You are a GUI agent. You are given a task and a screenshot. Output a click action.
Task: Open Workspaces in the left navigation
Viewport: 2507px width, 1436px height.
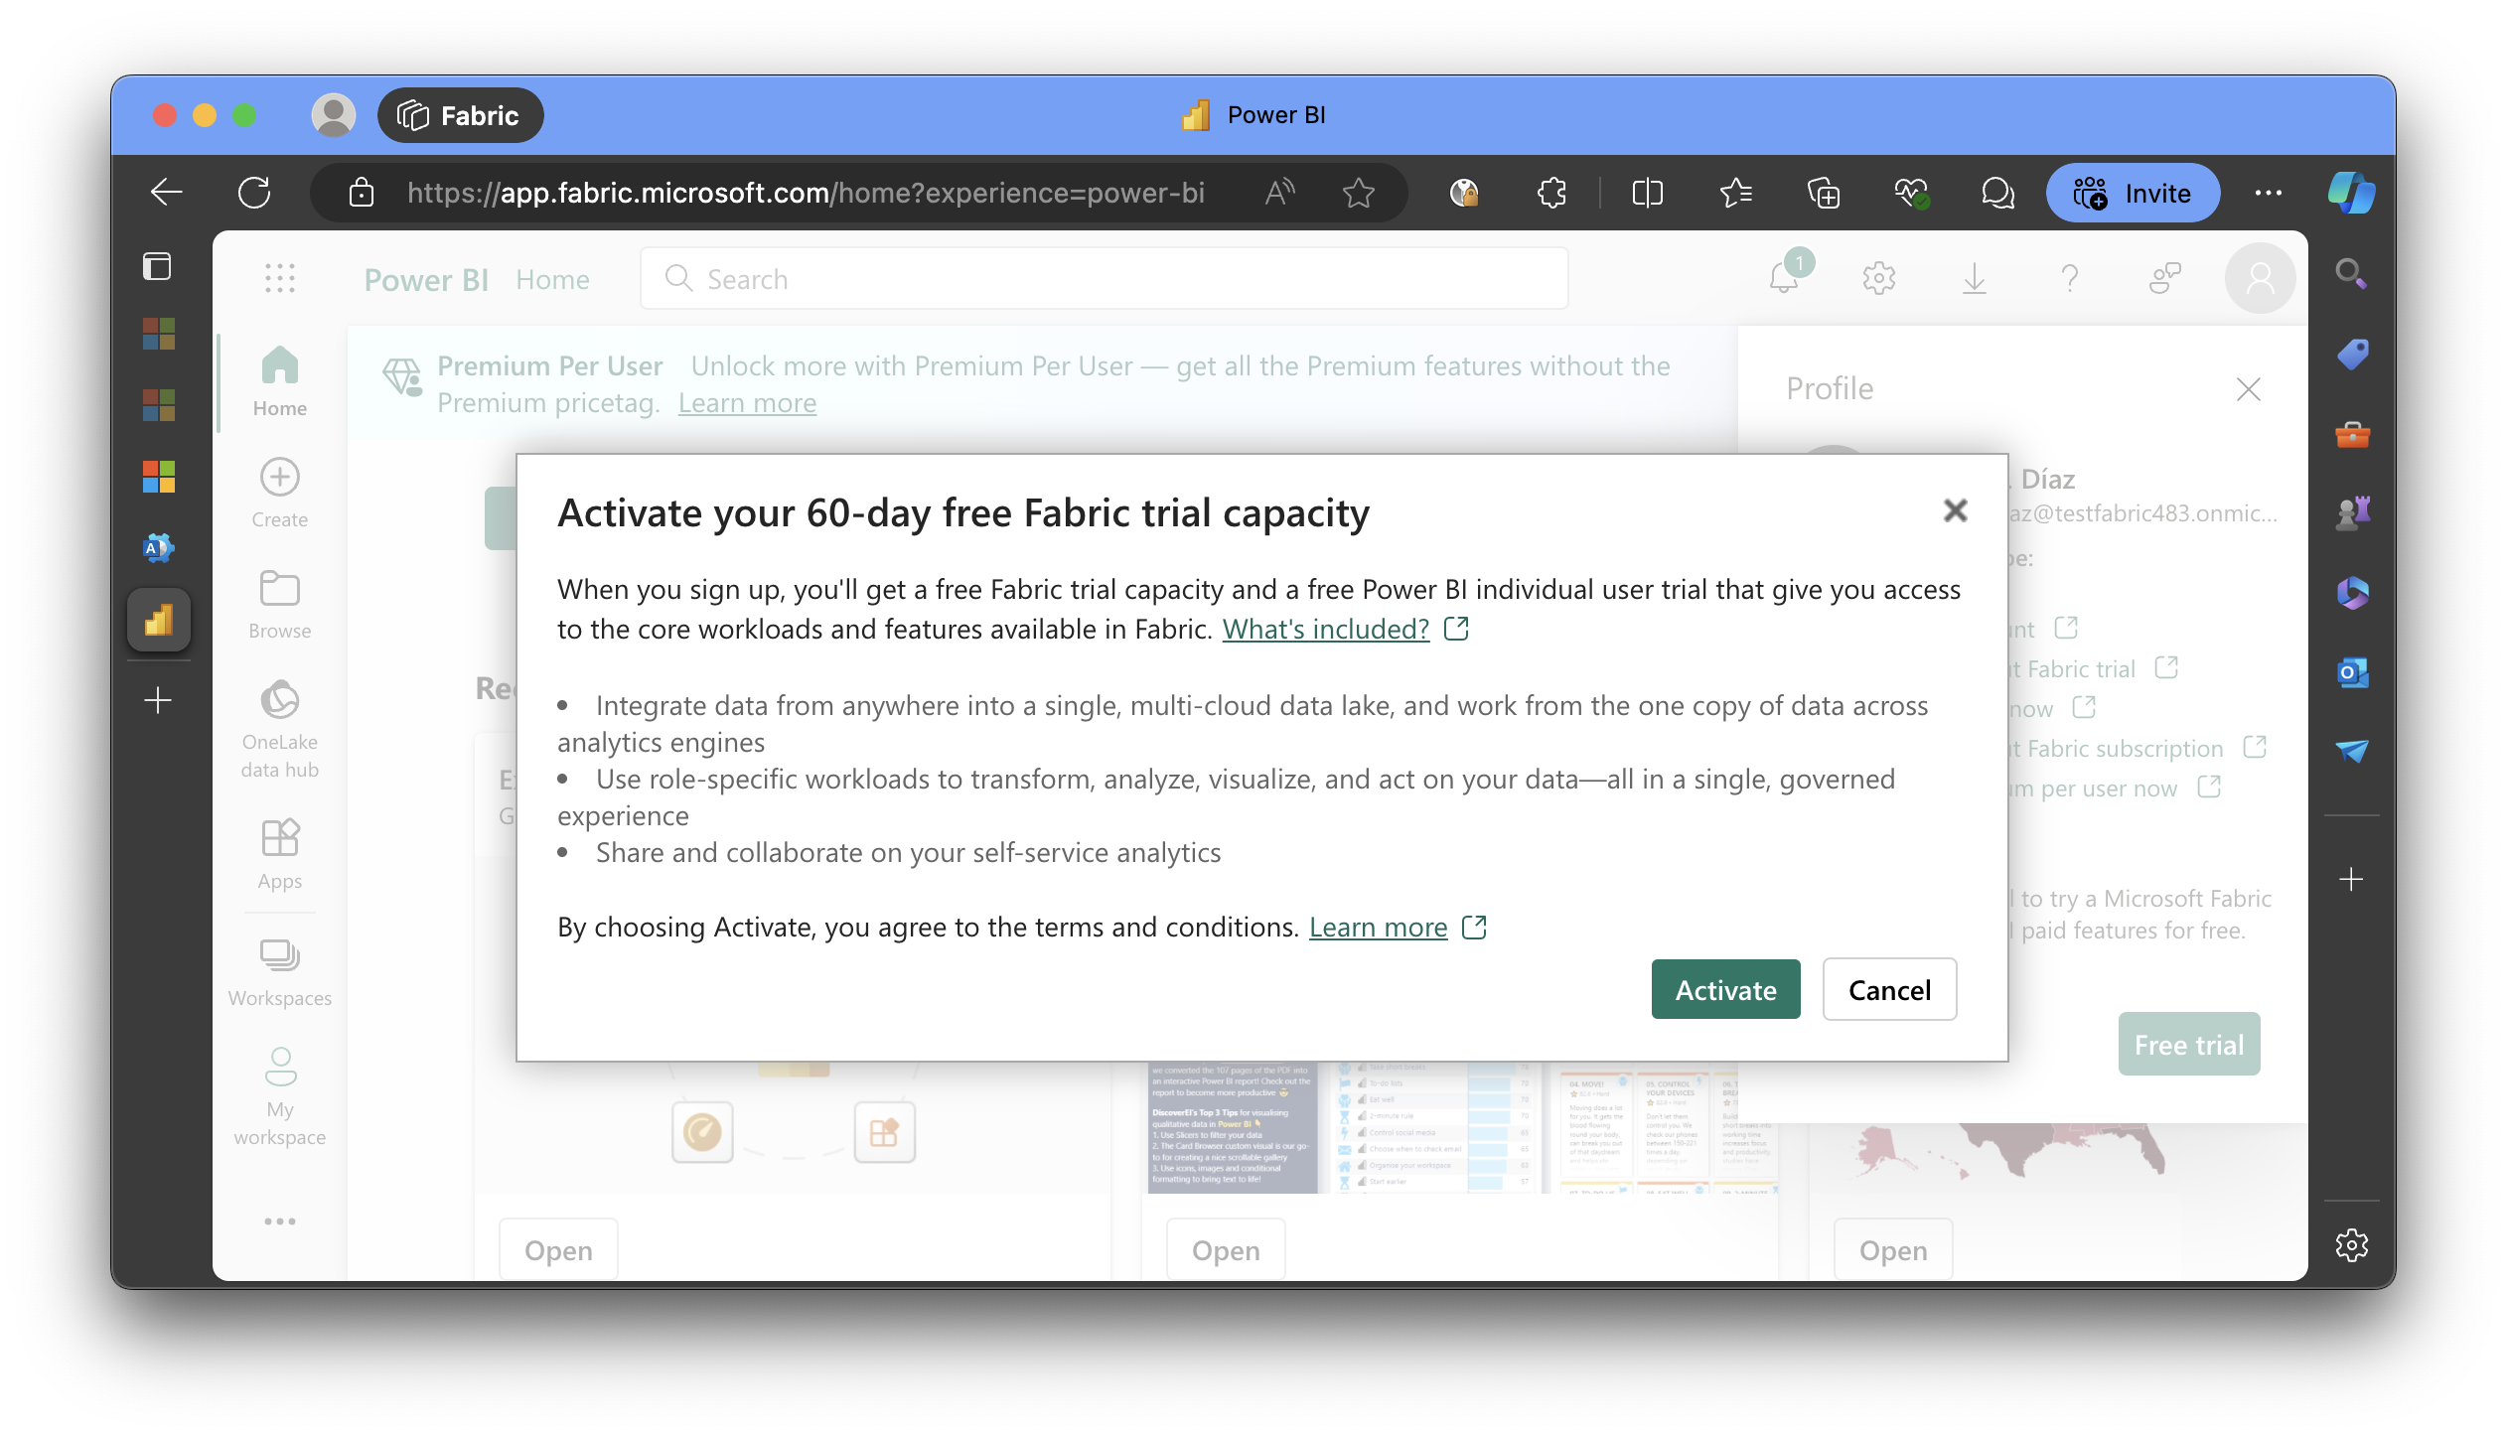(280, 971)
